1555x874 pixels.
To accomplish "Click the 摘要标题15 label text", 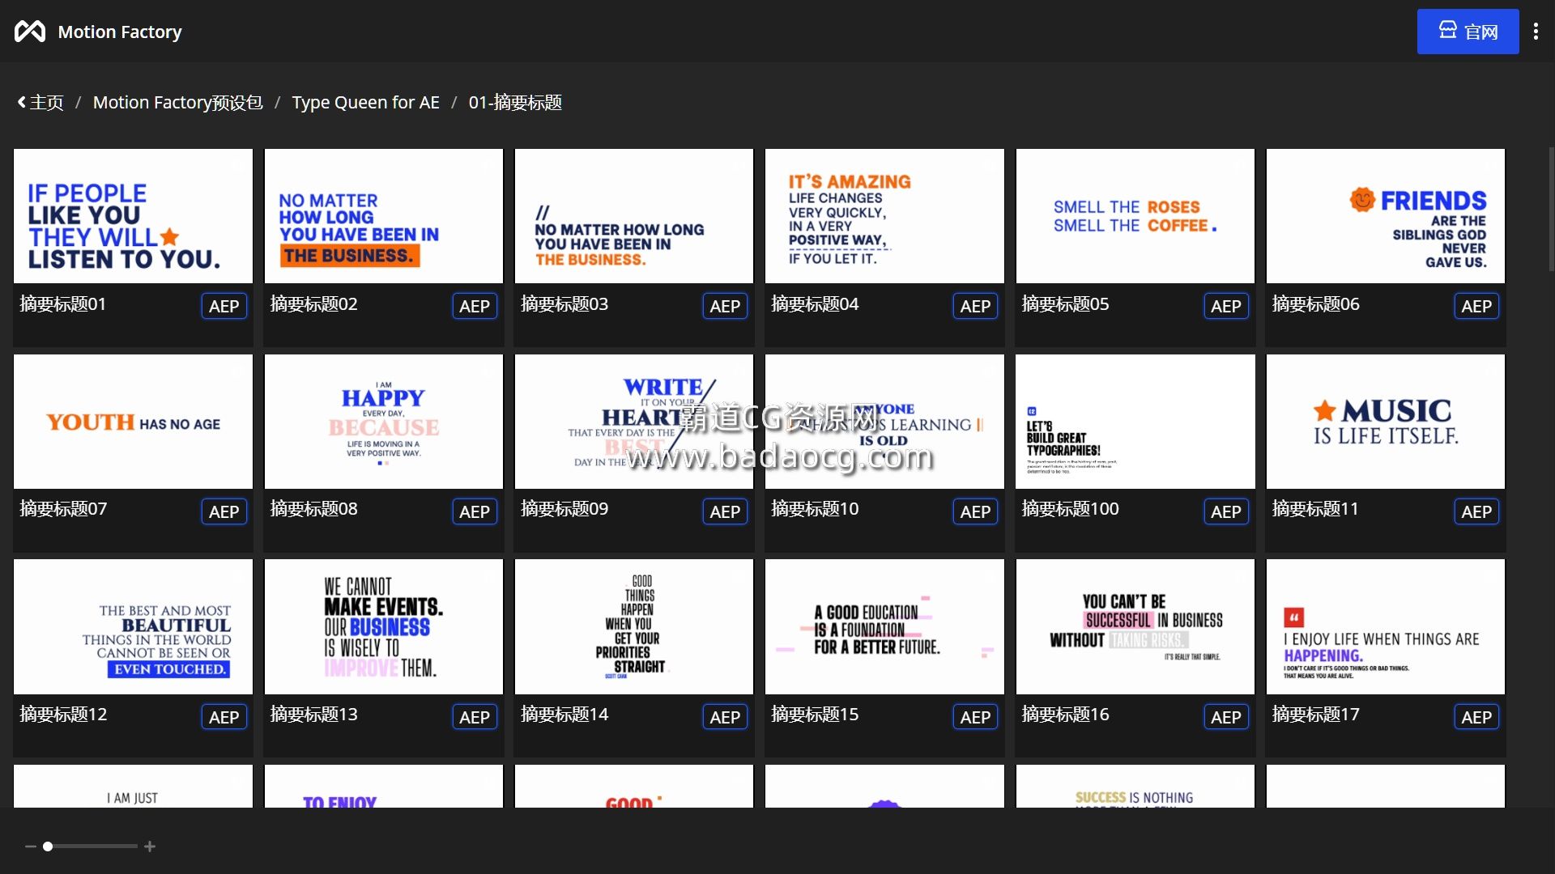I will tap(815, 715).
